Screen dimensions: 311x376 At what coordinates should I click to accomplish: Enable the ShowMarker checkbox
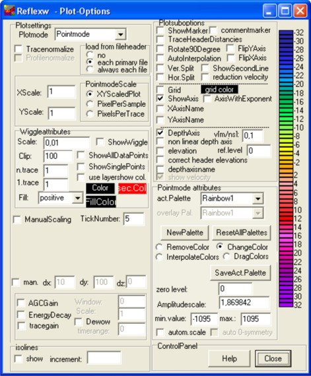pyautogui.click(x=160, y=31)
